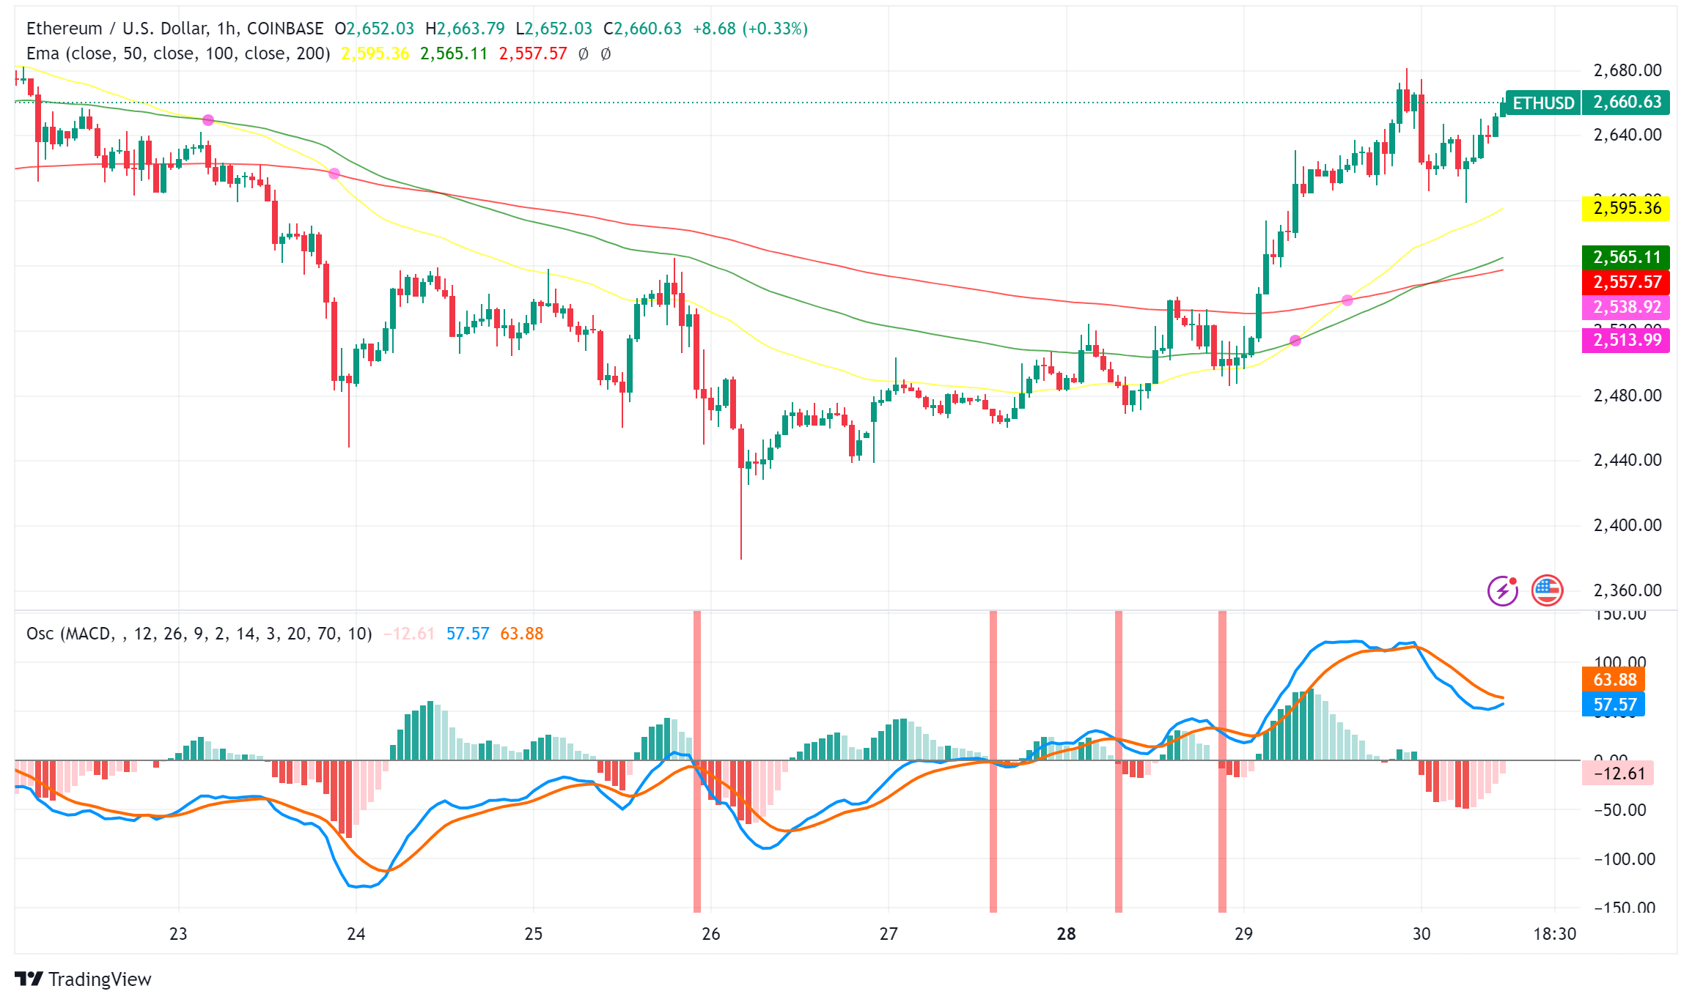This screenshot has height=1005, width=1692.
Task: Click the orange 63.88 MACD signal label
Action: point(1614,680)
